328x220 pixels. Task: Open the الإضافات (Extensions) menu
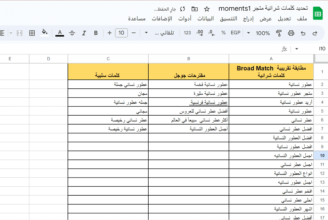[162, 19]
